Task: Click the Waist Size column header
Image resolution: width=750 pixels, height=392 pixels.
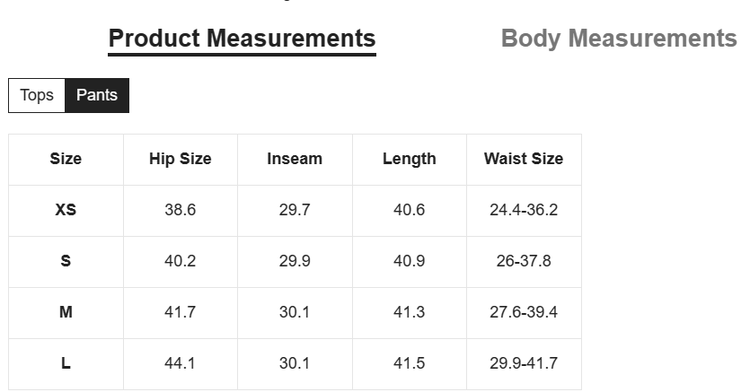Action: pyautogui.click(x=524, y=159)
